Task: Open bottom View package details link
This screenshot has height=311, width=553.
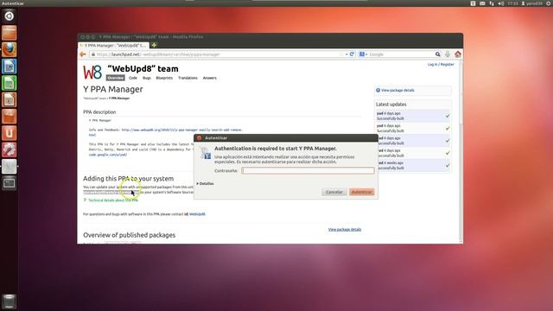Action: click(345, 230)
